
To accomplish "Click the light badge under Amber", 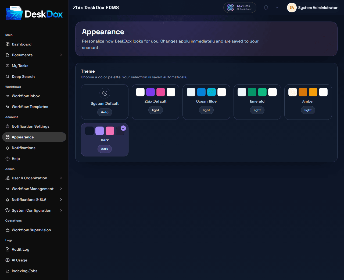I will coord(308,110).
